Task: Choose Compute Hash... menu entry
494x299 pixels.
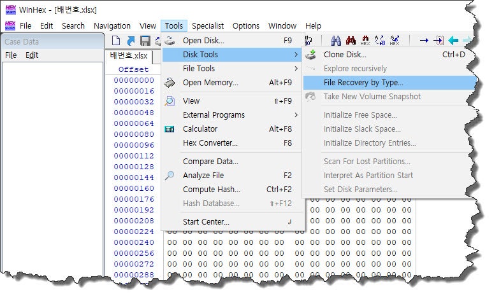Action: 233,190
